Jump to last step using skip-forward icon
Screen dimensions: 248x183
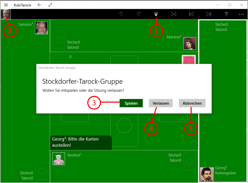pyautogui.click(x=209, y=14)
